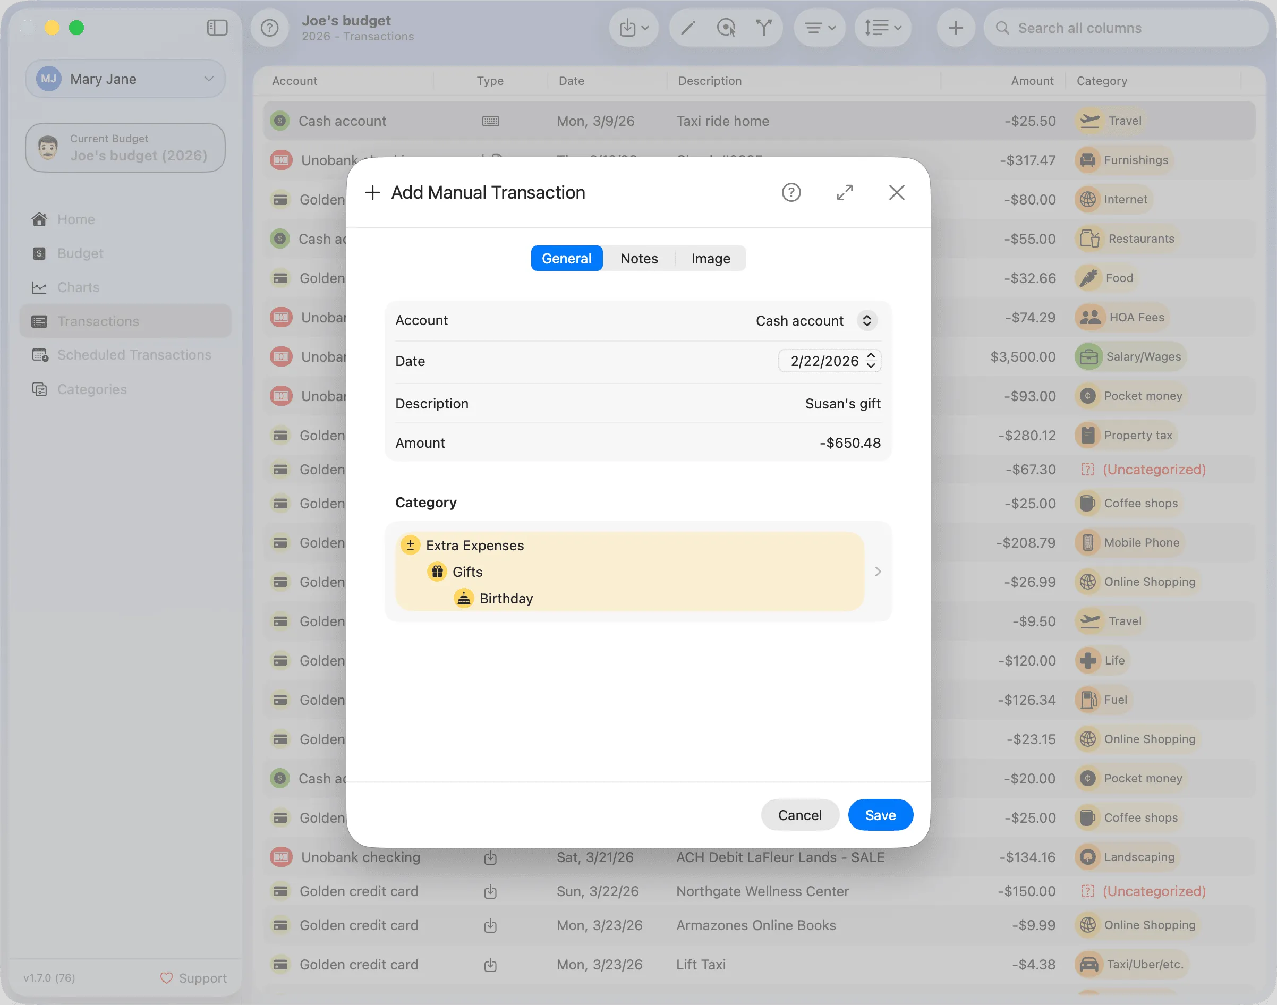Click the Property tax category icon
This screenshot has width=1277, height=1005.
click(x=1087, y=436)
